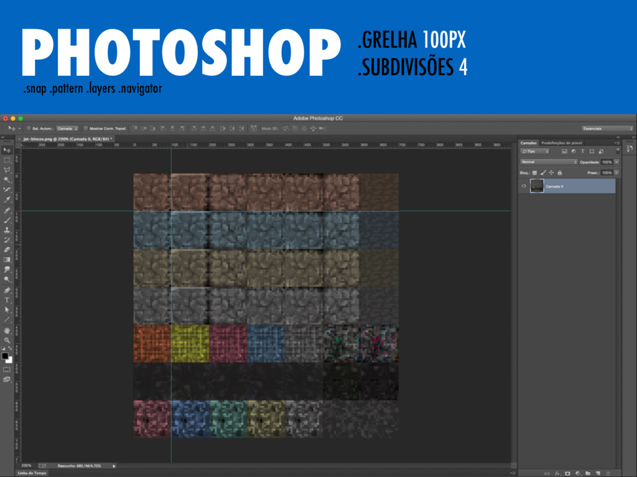This screenshot has width=637, height=477.
Task: Open the Camadas panel menu
Action: (x=617, y=143)
